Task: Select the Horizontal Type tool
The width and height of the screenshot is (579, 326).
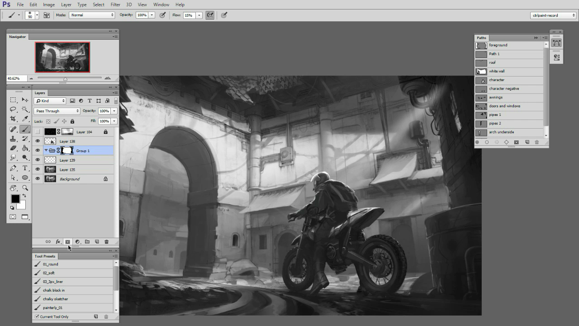Action: pos(25,168)
